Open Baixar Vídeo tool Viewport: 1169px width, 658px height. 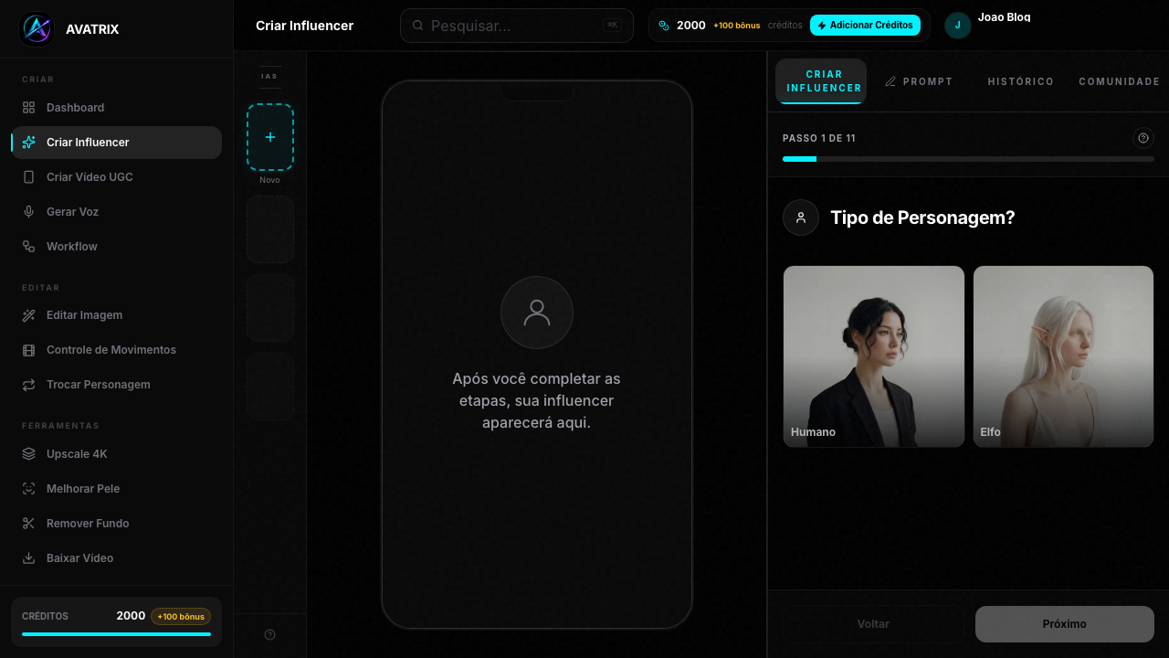tap(116, 558)
